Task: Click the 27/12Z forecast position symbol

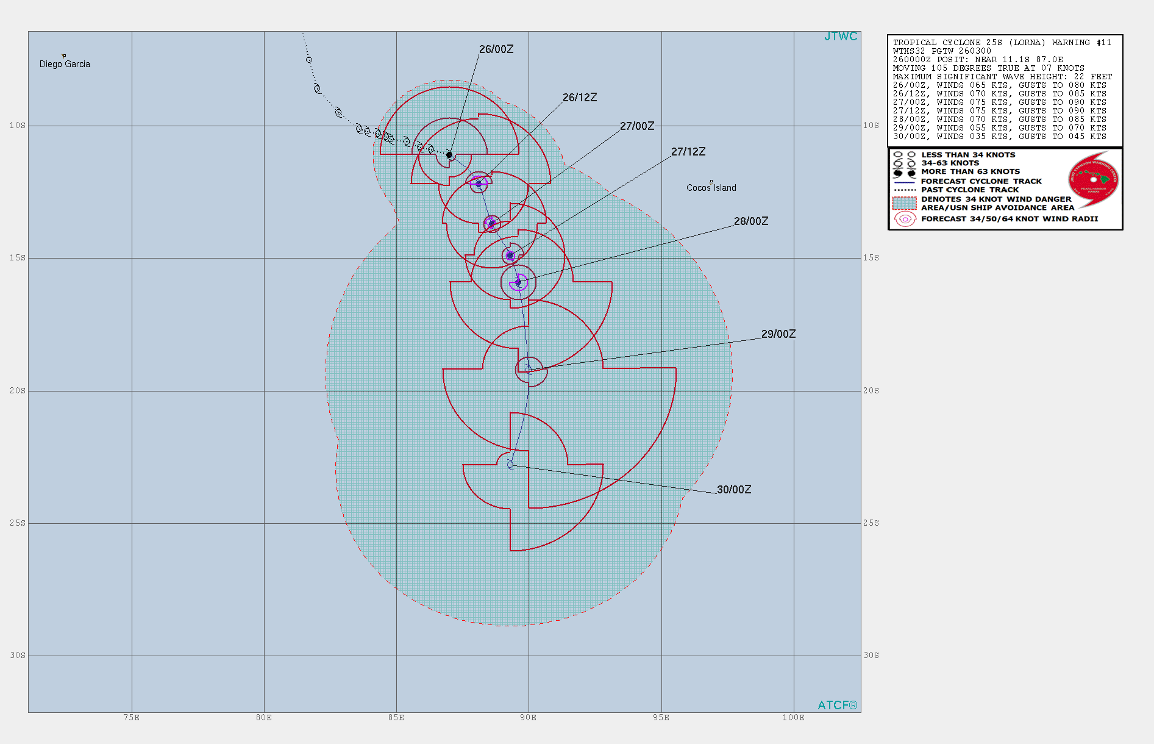Action: tap(510, 256)
